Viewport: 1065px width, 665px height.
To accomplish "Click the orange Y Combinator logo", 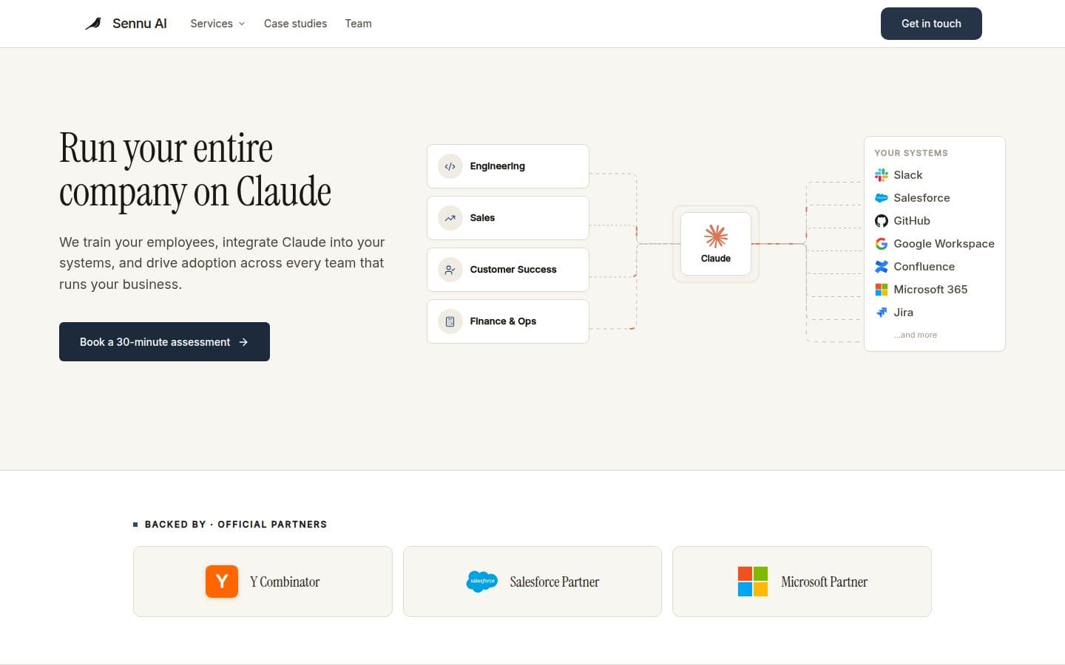I will (222, 582).
